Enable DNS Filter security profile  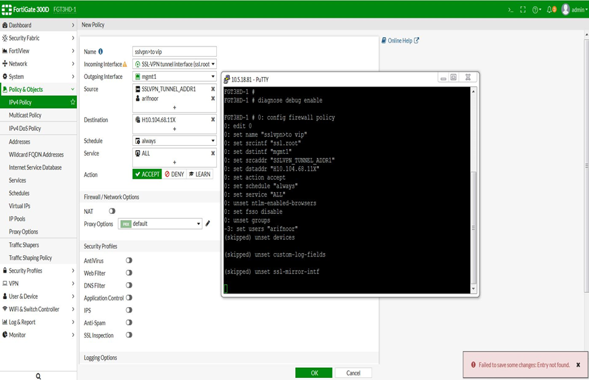pos(129,285)
